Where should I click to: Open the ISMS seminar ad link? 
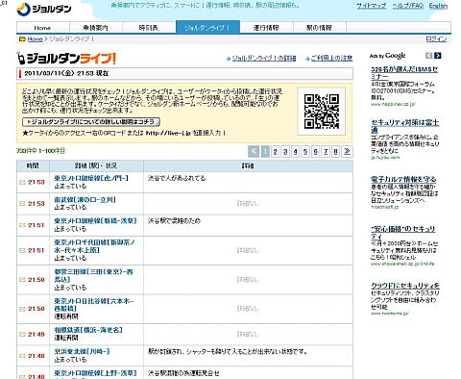coord(404,73)
